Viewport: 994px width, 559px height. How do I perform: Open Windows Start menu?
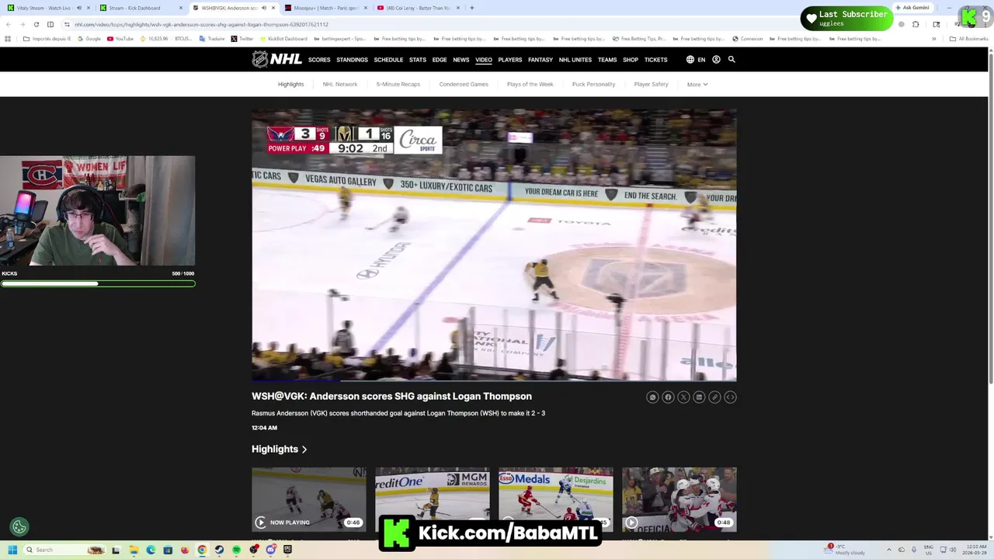click(12, 550)
